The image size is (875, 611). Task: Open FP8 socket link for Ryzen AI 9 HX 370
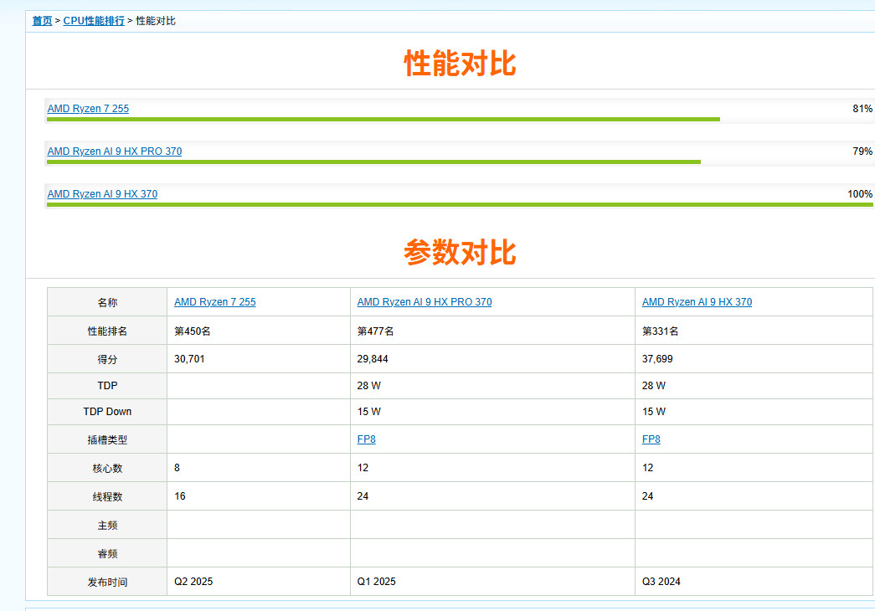651,439
